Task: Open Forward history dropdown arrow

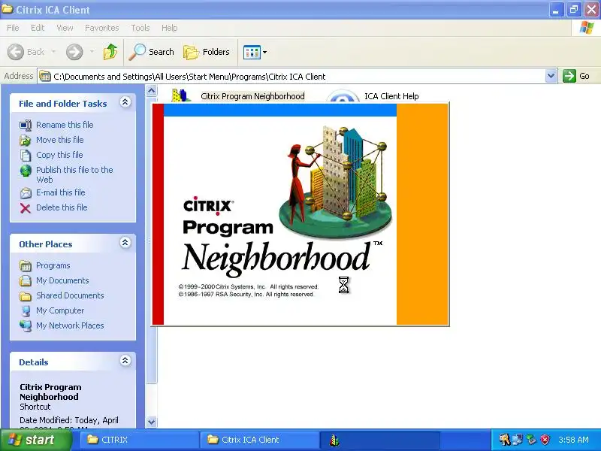Action: point(92,51)
